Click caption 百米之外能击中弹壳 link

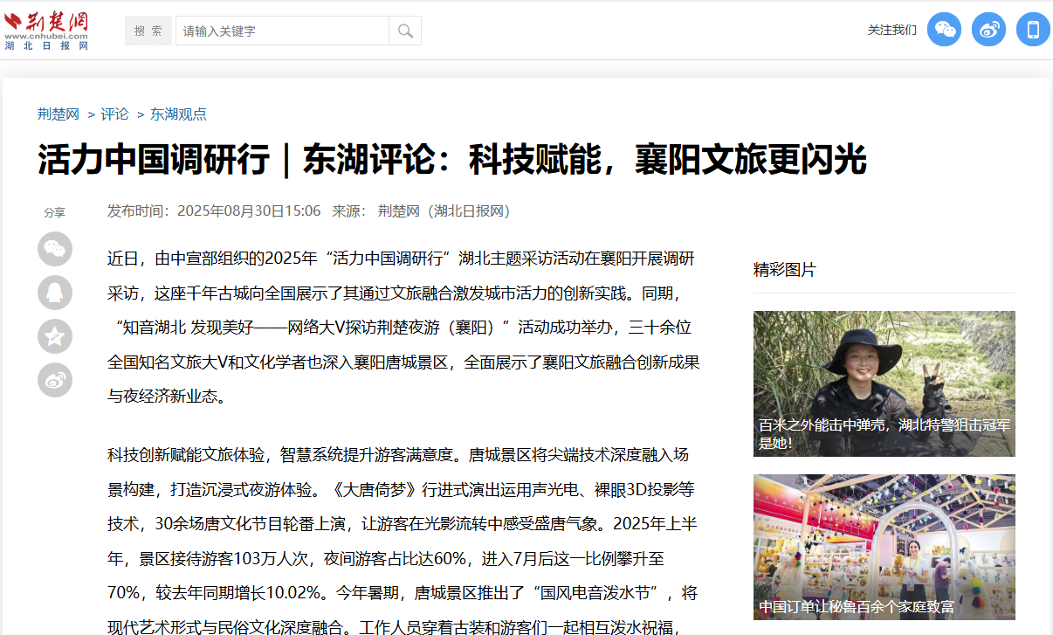(884, 434)
